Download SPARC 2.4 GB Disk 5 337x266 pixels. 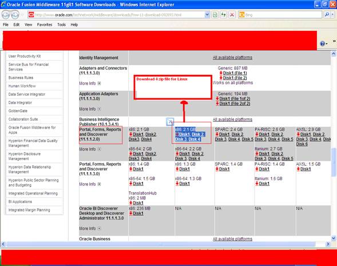point(248,139)
